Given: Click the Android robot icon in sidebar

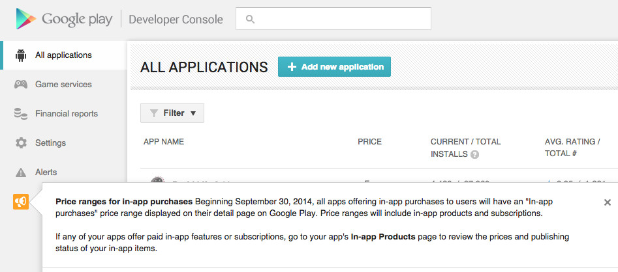Looking at the screenshot, I should (21, 55).
